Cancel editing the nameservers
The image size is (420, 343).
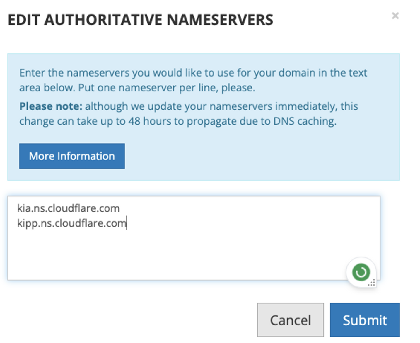[291, 320]
